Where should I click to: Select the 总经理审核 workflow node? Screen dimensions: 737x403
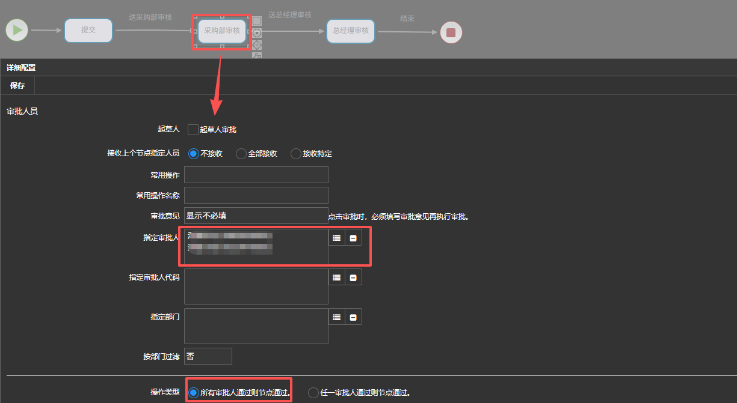coord(350,31)
